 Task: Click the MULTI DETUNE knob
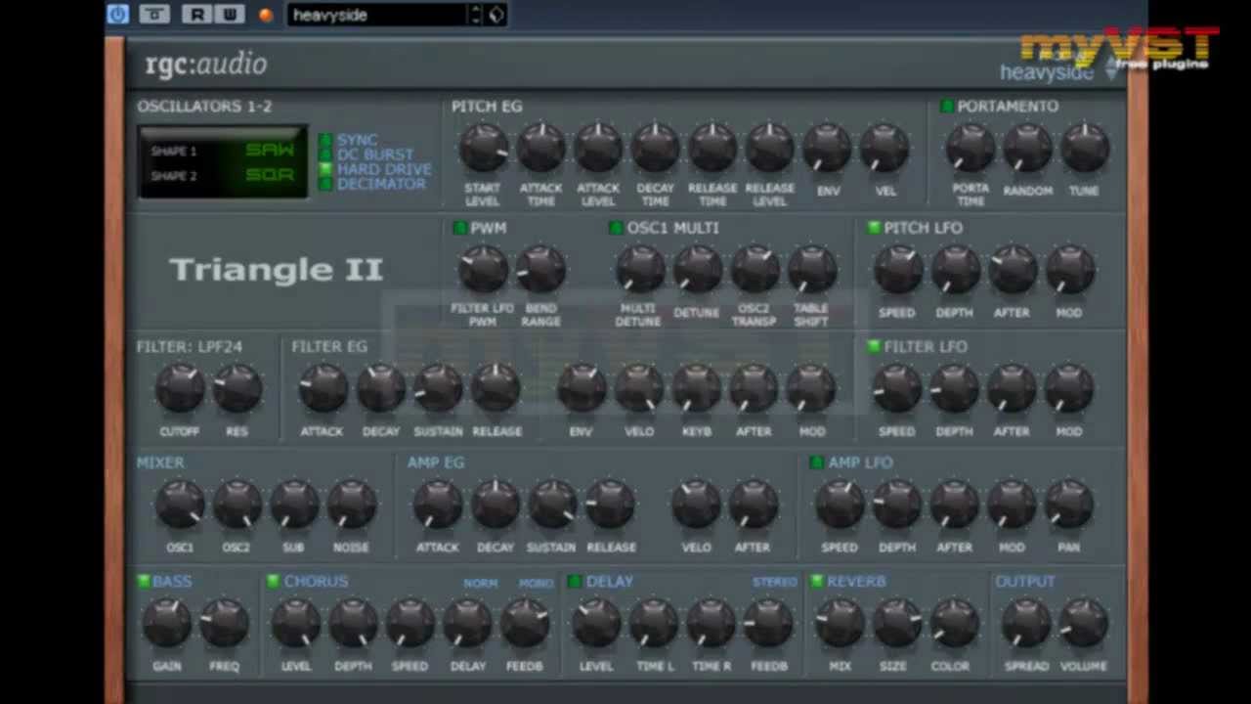click(639, 269)
